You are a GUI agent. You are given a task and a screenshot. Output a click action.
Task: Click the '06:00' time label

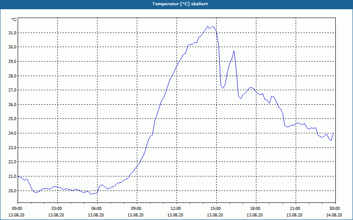(x=97, y=209)
